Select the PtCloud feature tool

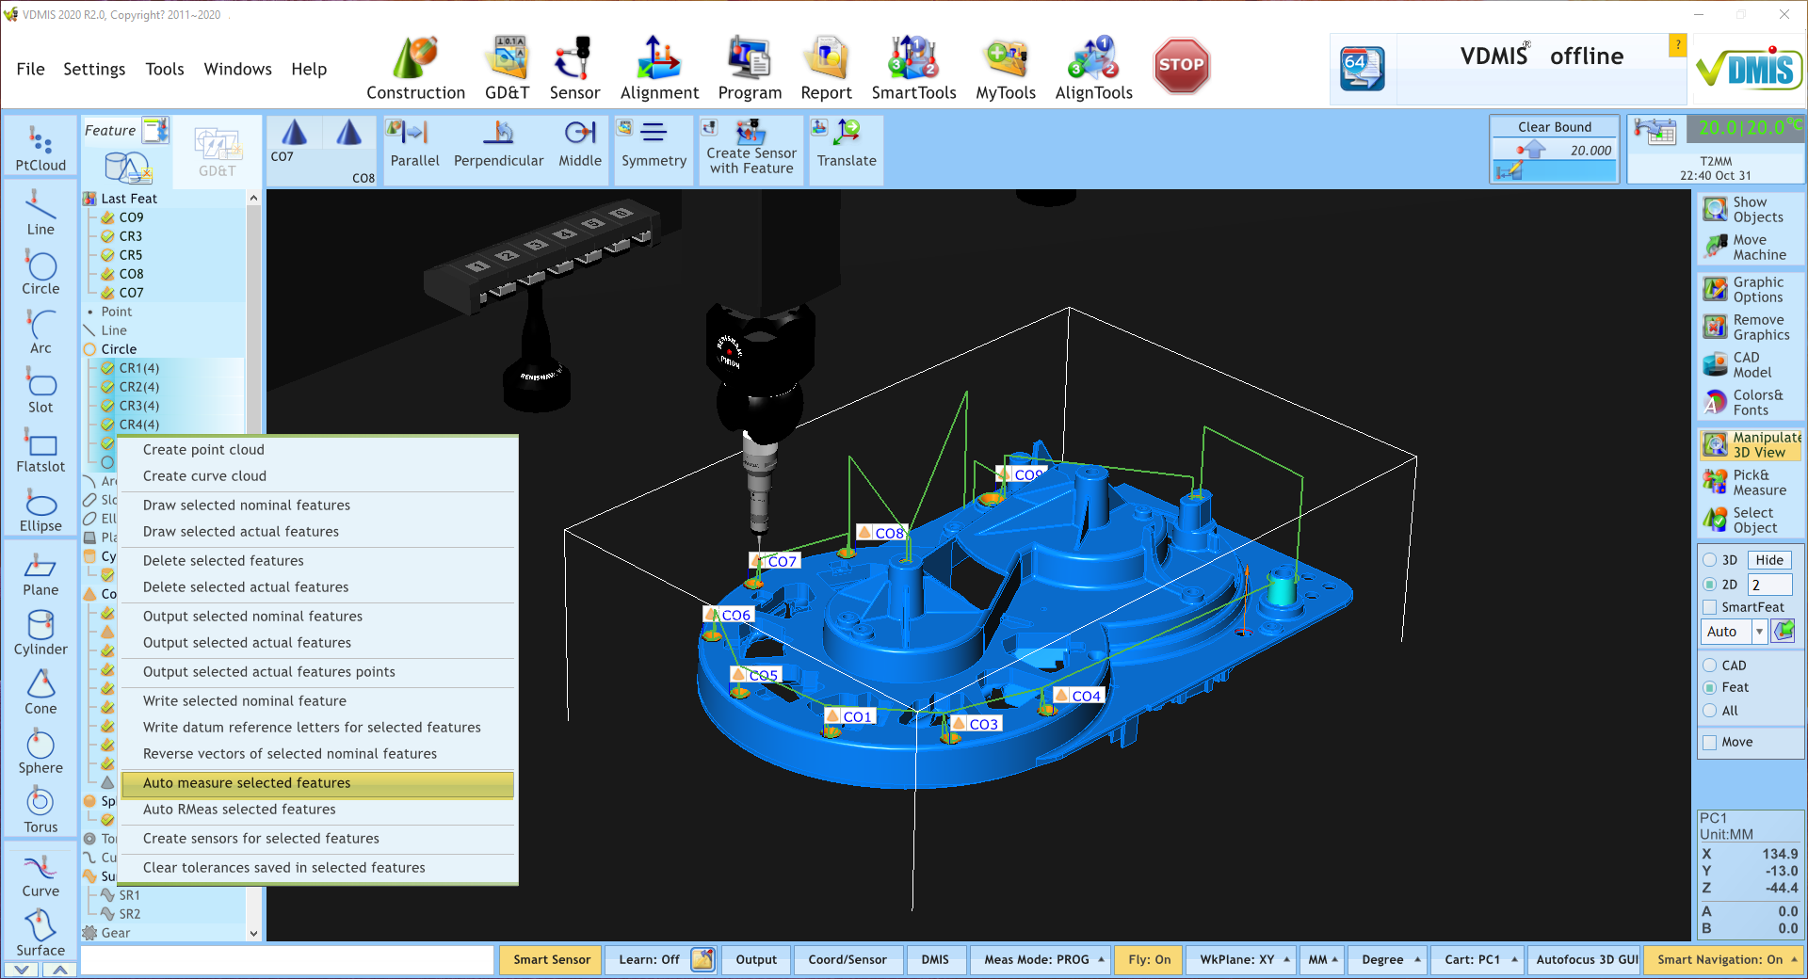pos(40,149)
